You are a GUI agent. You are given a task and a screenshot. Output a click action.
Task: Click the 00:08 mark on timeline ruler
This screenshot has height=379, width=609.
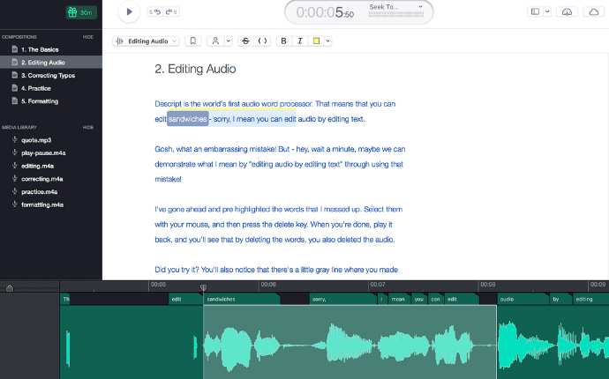click(x=487, y=285)
